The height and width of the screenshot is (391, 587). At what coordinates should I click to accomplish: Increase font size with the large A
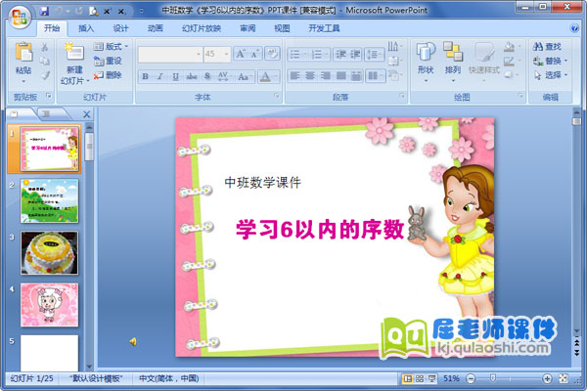(x=240, y=55)
